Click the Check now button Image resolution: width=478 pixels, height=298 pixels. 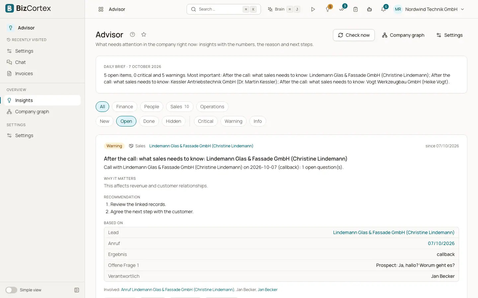tap(354, 35)
